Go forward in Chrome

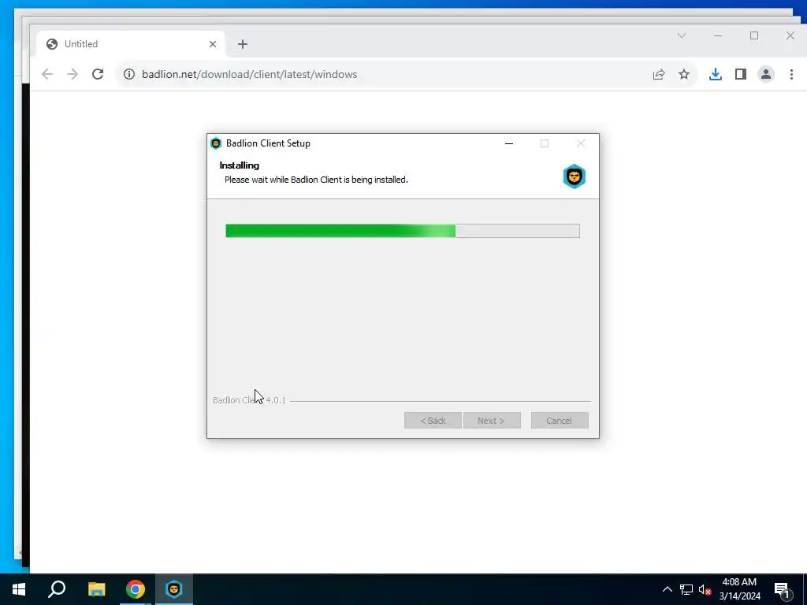(73, 74)
